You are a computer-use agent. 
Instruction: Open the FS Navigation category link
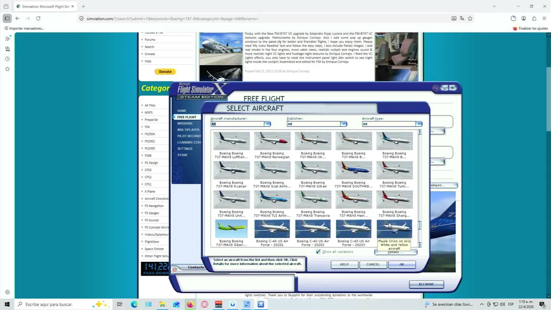154,206
